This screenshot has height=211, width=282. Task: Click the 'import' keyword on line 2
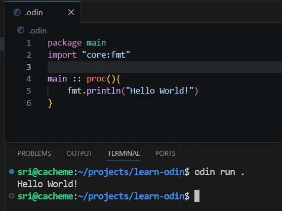62,55
